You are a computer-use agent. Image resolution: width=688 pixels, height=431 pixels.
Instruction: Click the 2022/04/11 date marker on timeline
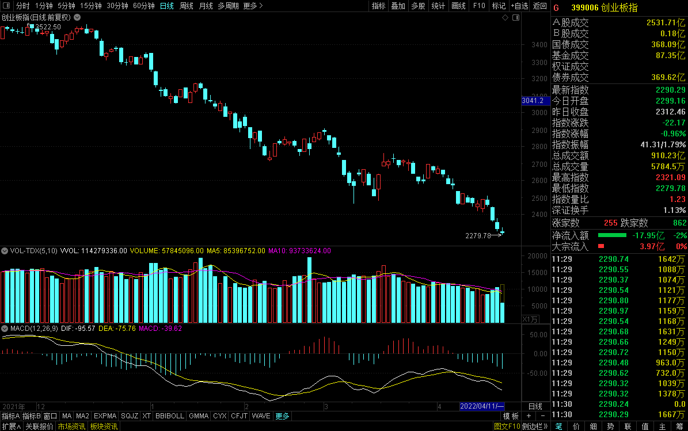(x=482, y=406)
